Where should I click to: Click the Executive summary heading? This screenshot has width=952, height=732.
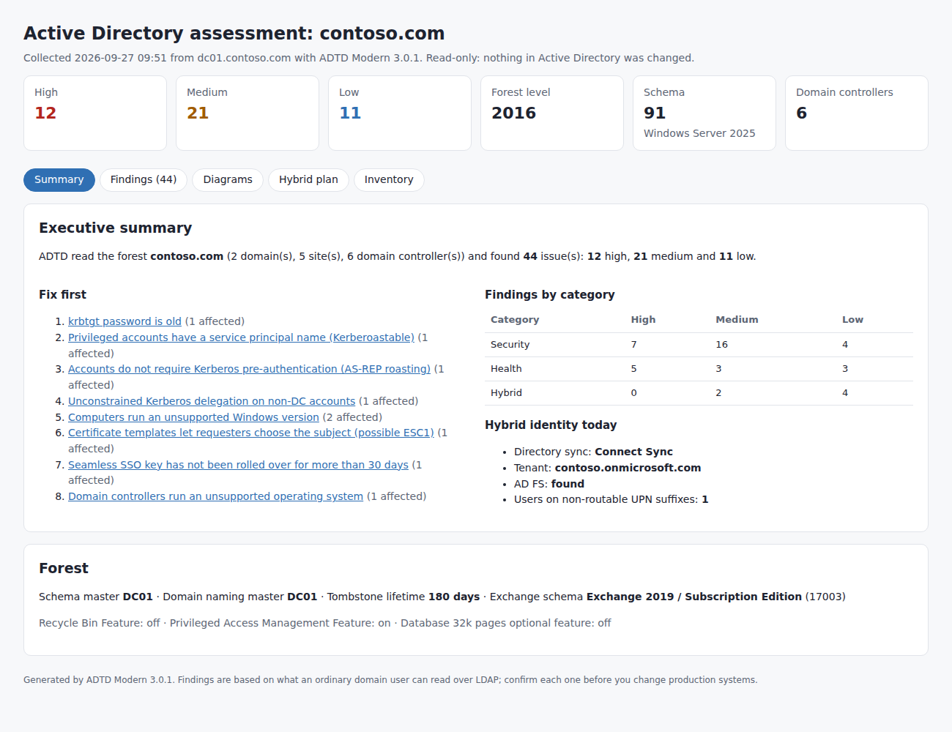pos(116,228)
